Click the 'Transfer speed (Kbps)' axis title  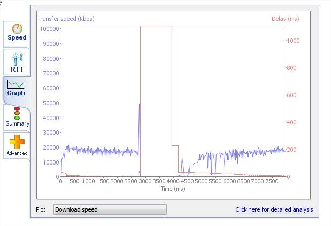(66, 19)
